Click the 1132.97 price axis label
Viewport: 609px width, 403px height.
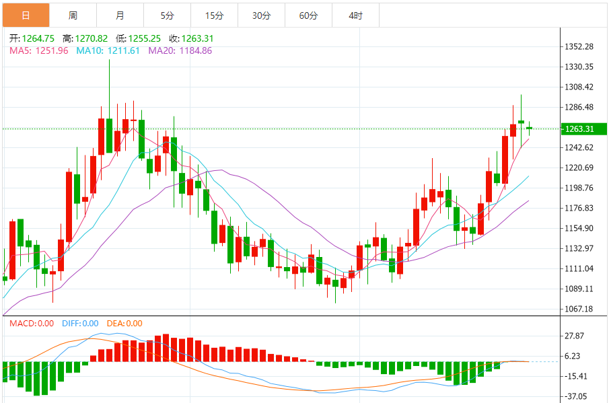pos(579,248)
